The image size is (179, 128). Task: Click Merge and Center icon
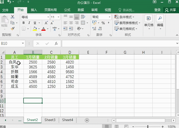(83, 23)
